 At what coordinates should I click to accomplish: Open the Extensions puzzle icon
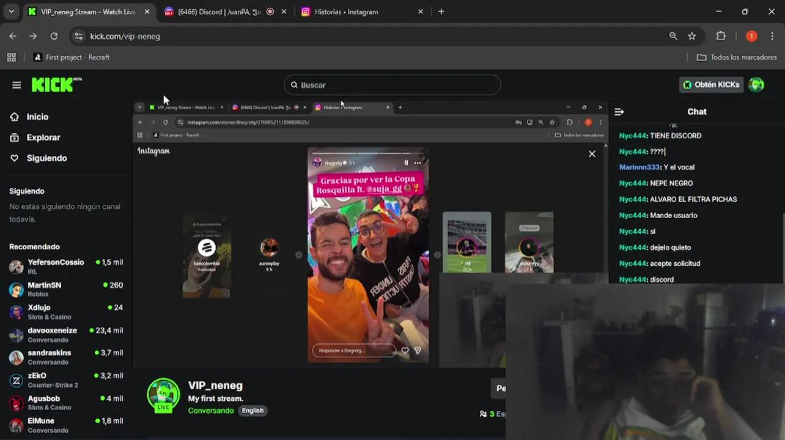point(721,36)
